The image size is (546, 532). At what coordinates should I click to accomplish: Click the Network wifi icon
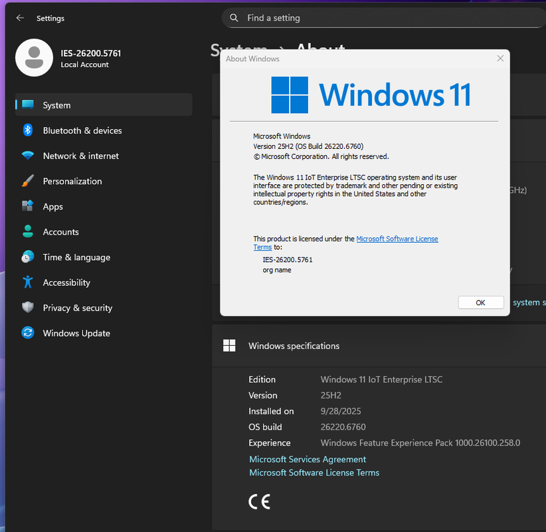pos(28,156)
